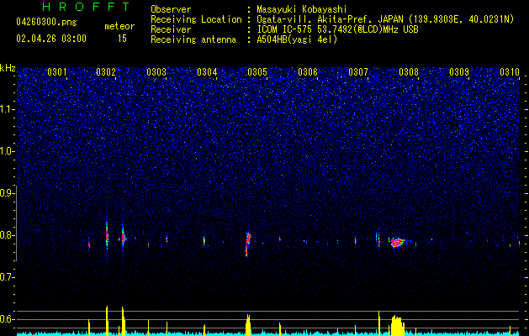The image size is (529, 336).
Task: Click the 0304 time marker
Action: coord(207,71)
